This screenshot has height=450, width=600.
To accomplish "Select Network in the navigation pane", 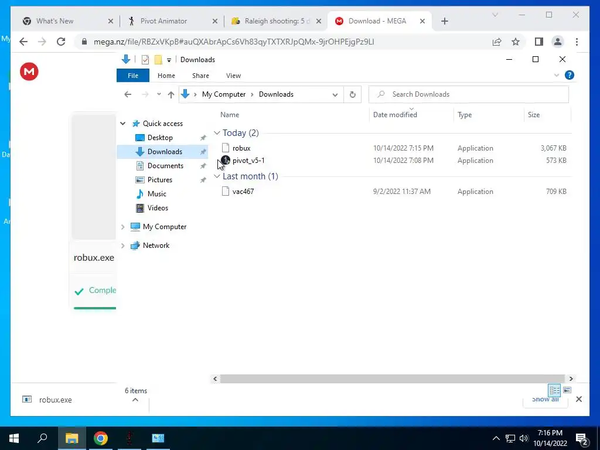I will (156, 246).
